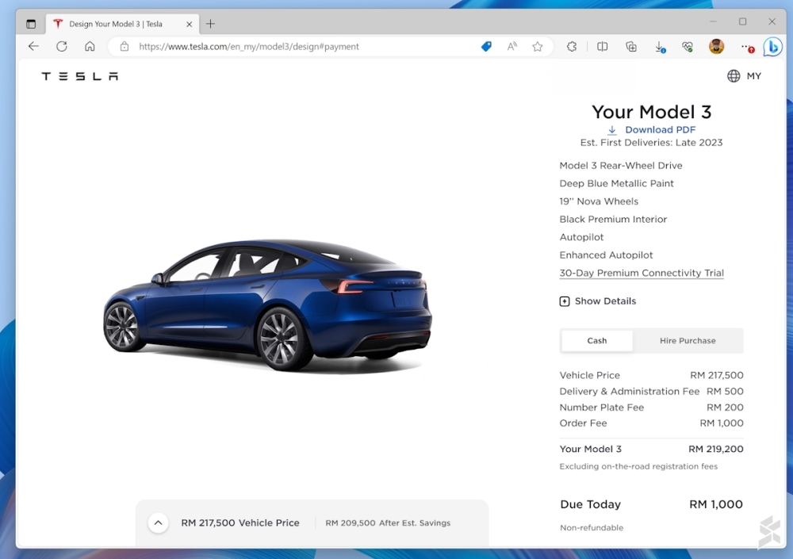Open the shopping price tag icon

486,47
